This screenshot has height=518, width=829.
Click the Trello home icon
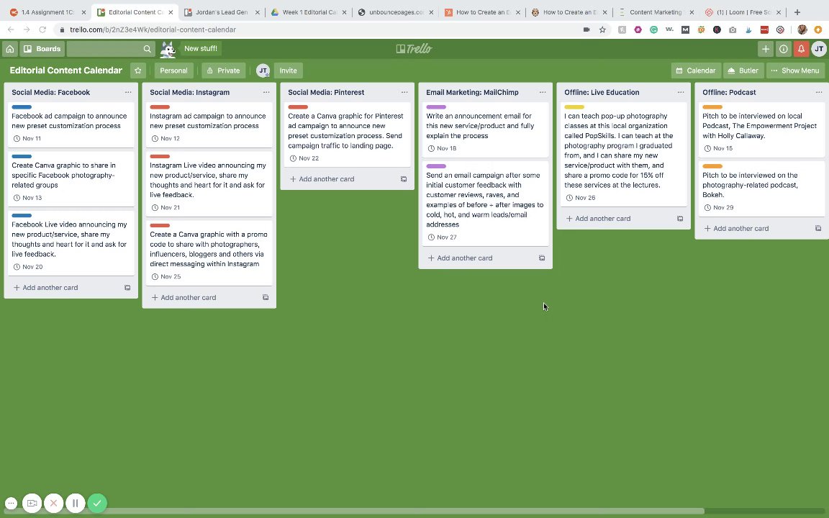[9, 49]
